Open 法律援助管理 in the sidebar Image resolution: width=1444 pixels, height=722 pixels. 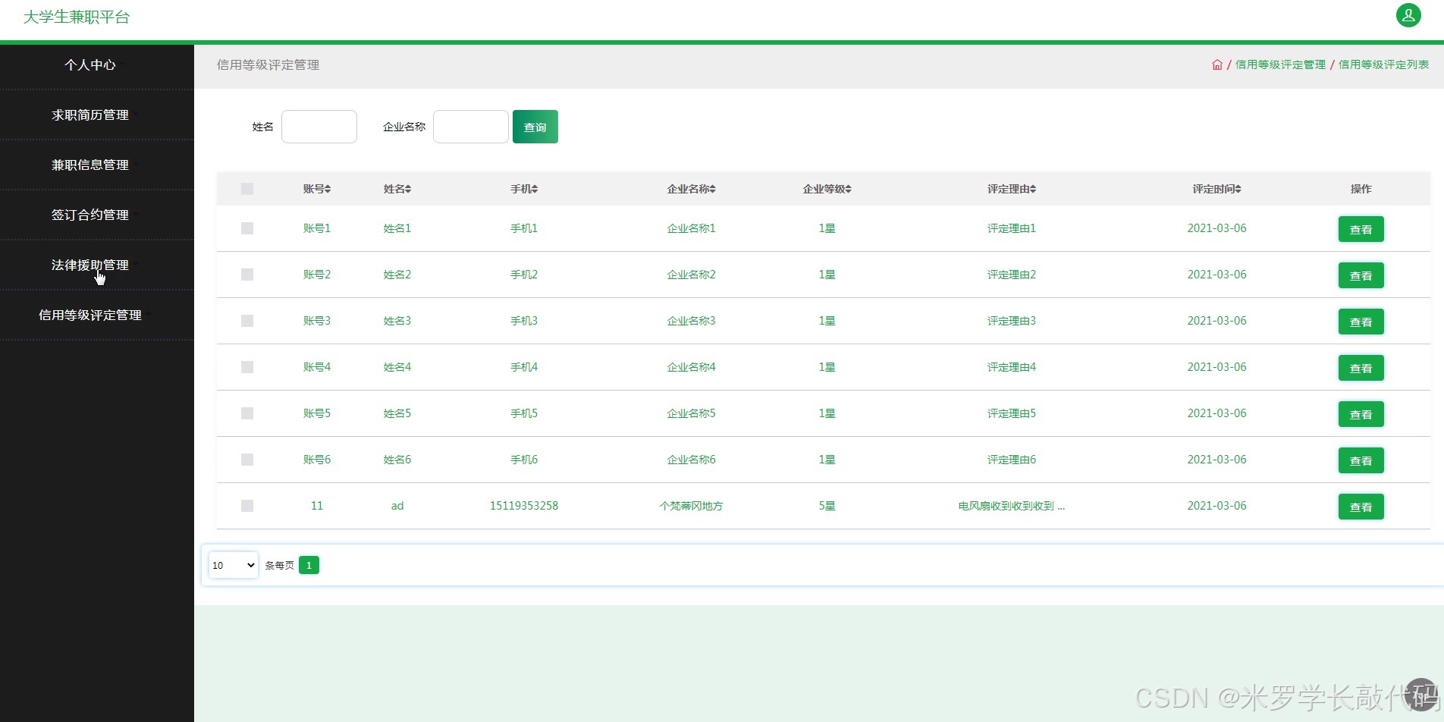[x=90, y=265]
